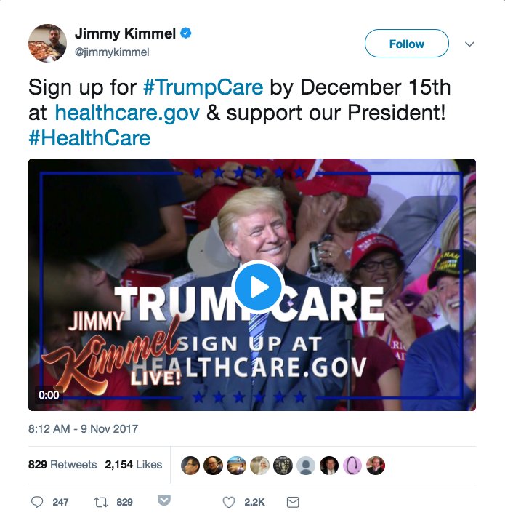Expand the tweet options chevron menu
505x531 pixels.
point(469,44)
